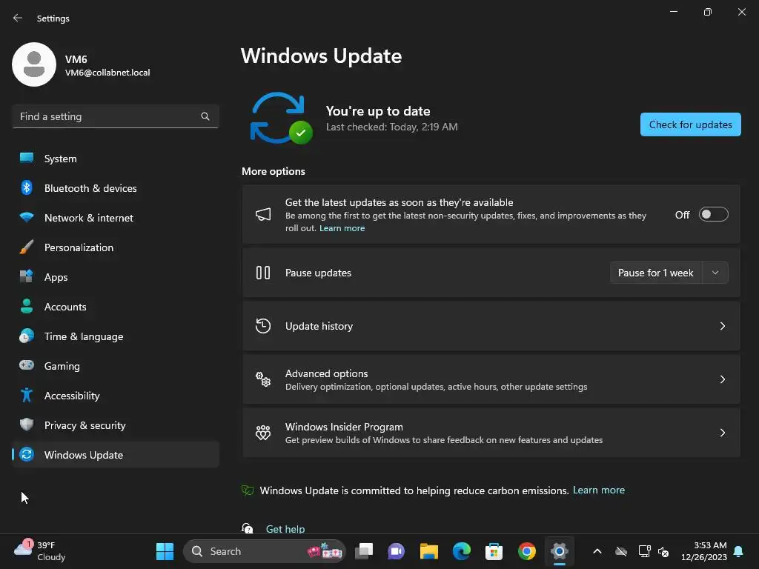Screen dimensions: 759x569
Task: Click the Apps label in sidebar
Action: click(x=56, y=277)
